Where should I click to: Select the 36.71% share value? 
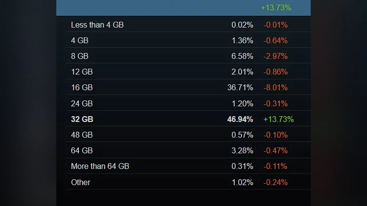[240, 88]
